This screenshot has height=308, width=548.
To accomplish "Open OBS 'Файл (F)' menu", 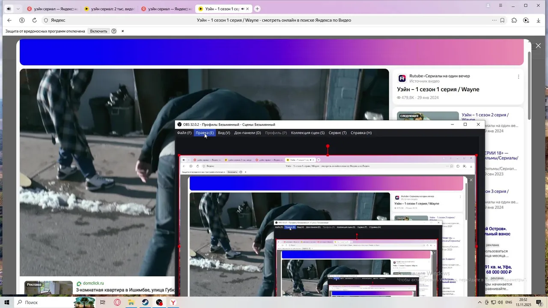I will (x=185, y=133).
